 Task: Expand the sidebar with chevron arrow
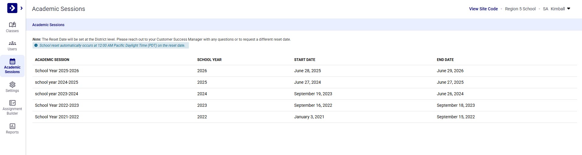tap(22, 8)
